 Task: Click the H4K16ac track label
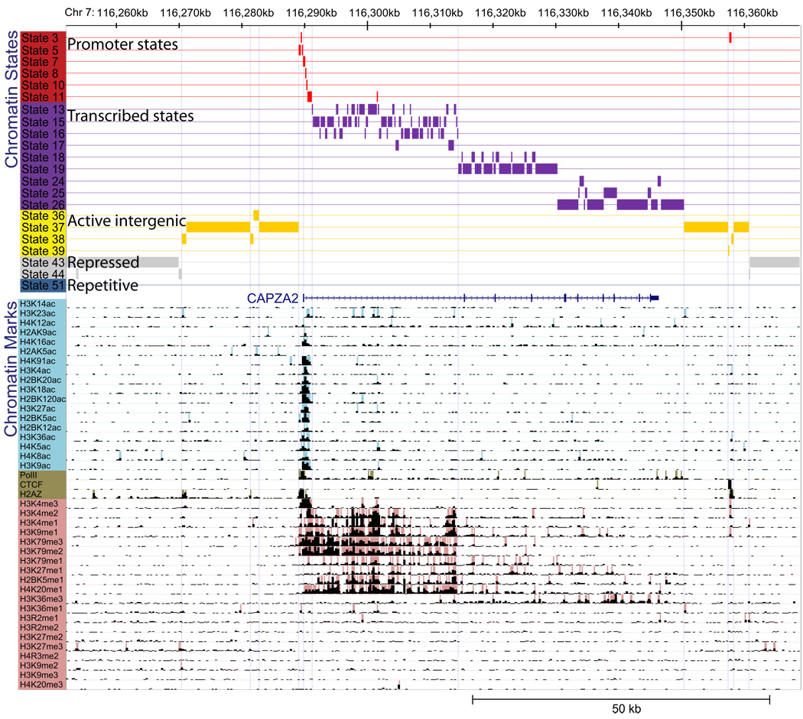pyautogui.click(x=38, y=342)
